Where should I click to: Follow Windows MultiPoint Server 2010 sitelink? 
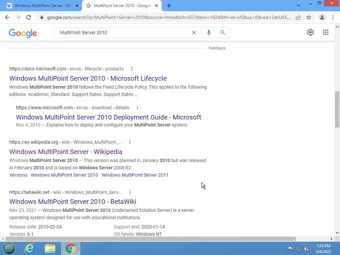point(64,175)
